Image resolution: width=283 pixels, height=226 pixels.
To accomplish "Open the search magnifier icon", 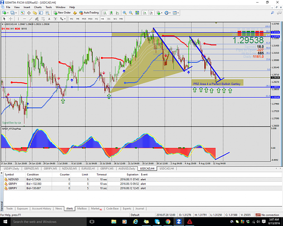I will 273,13.
